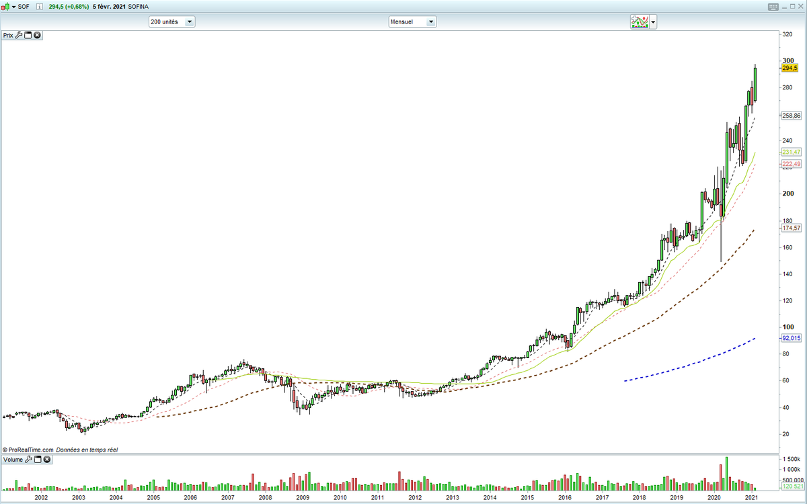This screenshot has width=807, height=504.
Task: Click the green 231,47 indicator value label
Action: (792, 153)
